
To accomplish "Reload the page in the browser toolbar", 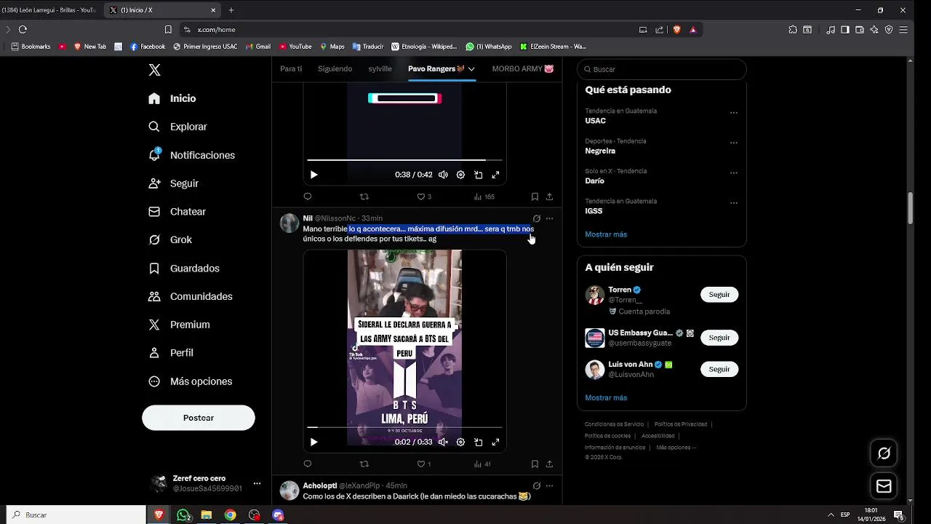I will (x=23, y=30).
